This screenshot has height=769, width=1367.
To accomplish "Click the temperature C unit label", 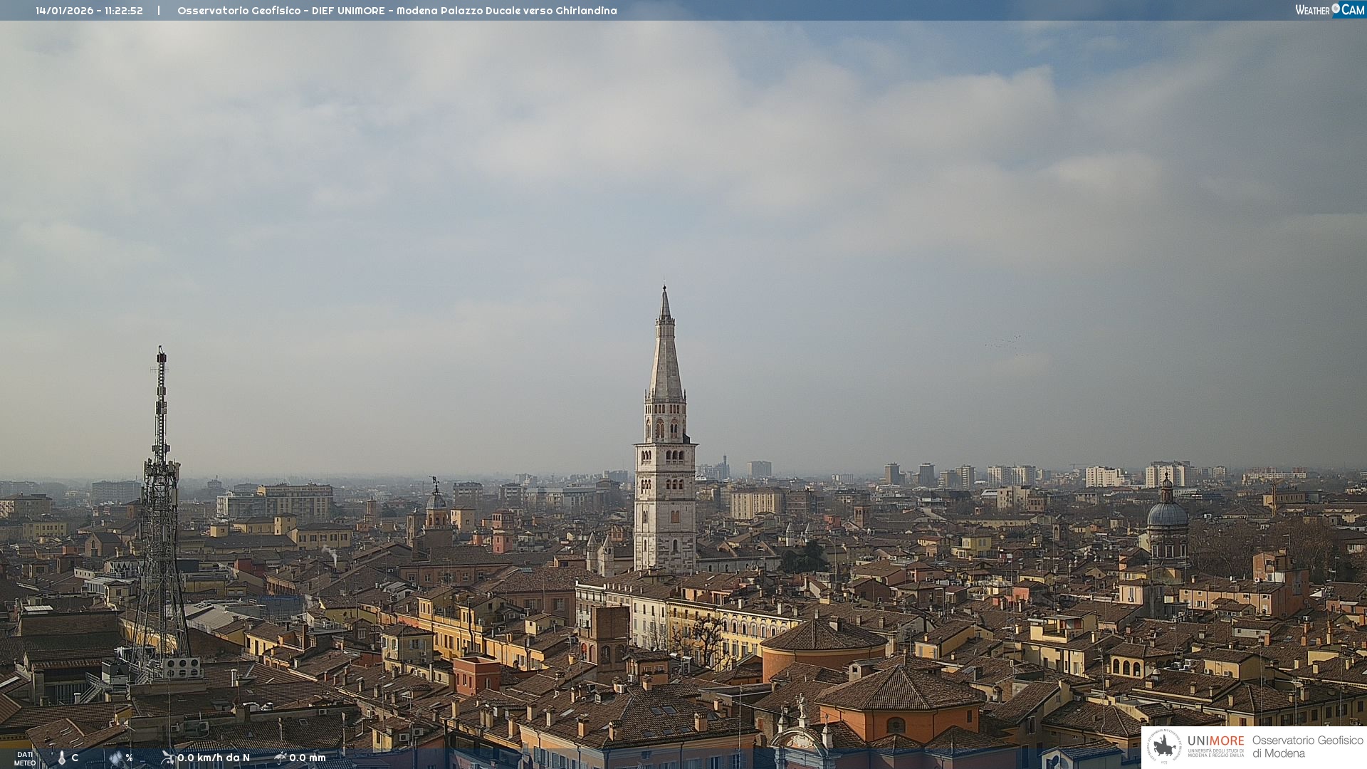I will [75, 758].
